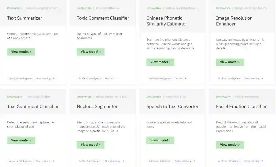Click Deep learning tag on Text Summarizer card
276x167 pixels.
[x=43, y=78]
